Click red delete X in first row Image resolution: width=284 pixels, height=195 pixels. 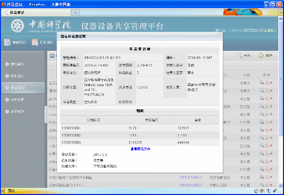[271, 83]
